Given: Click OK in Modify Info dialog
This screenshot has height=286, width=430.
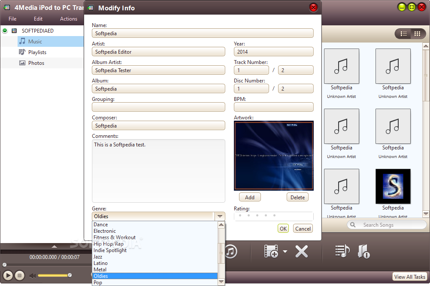Looking at the screenshot, I should click(283, 228).
